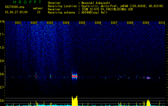Select the file name 06270300.png
The image size is (168, 106).
(15, 7)
